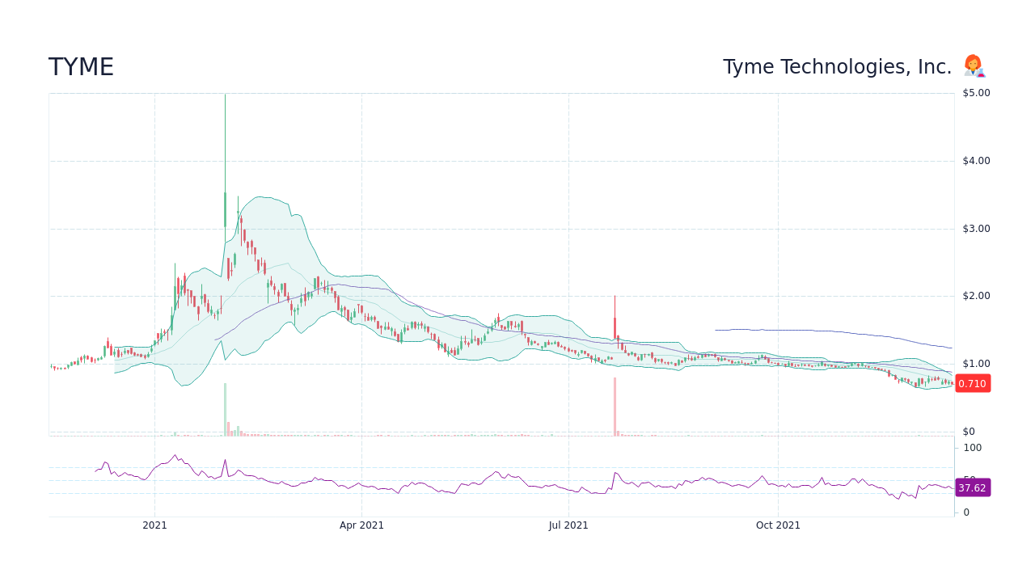The width and height of the screenshot is (1035, 582).
Task: Click the purple 37.62 RSI value label
Action: click(972, 487)
